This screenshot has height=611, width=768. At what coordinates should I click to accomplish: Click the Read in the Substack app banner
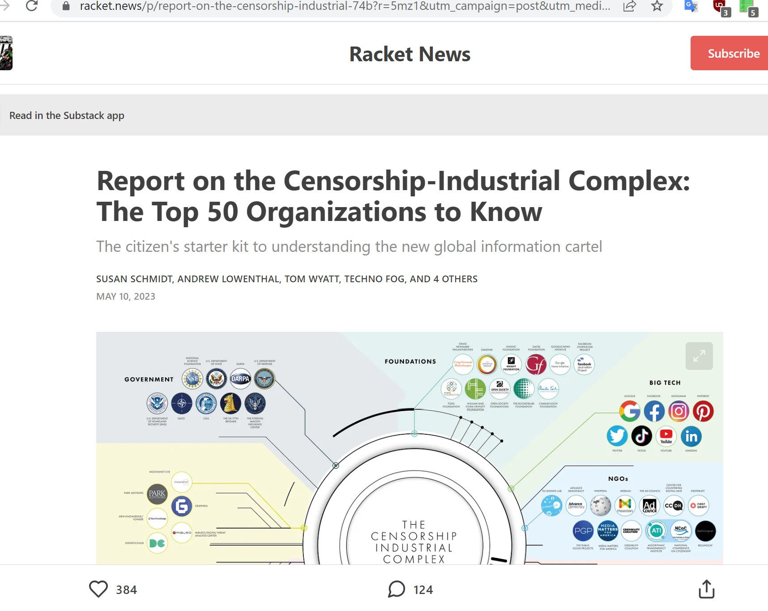pos(67,115)
